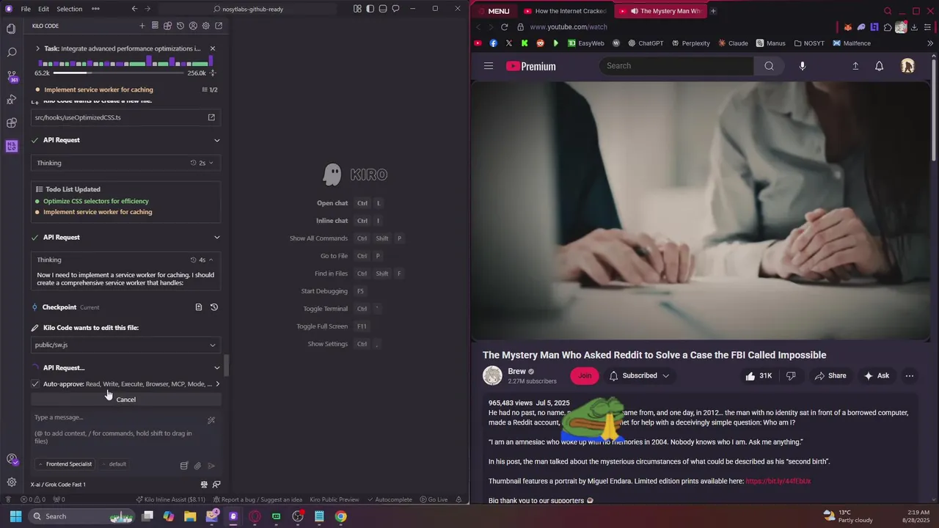
Task: Click the context usage progress bar
Action: (120, 73)
